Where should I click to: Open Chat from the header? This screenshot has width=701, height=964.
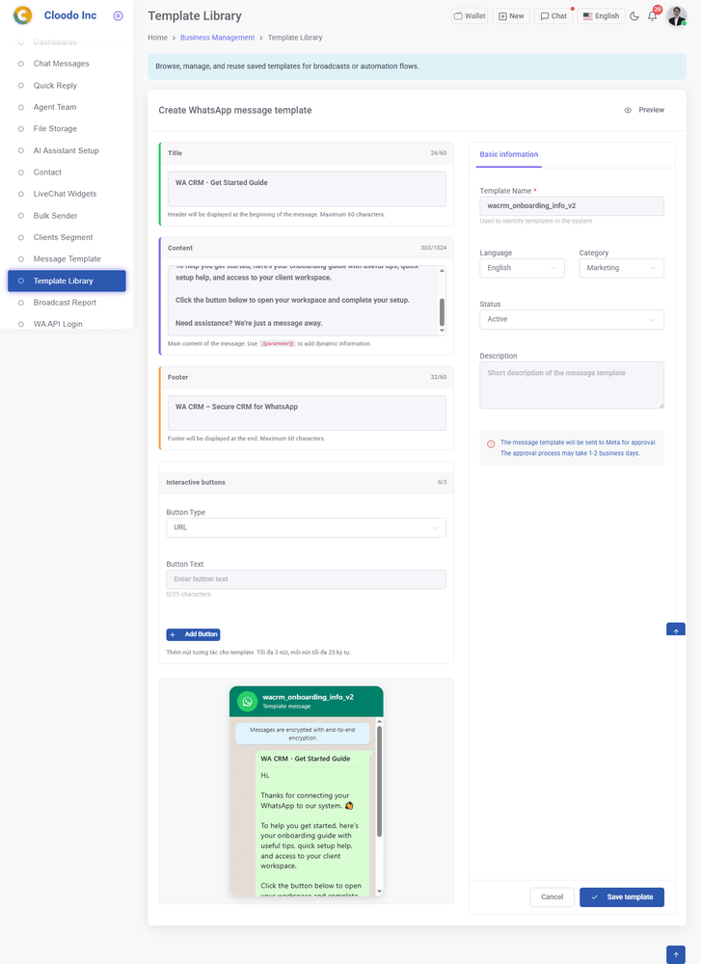[x=553, y=16]
